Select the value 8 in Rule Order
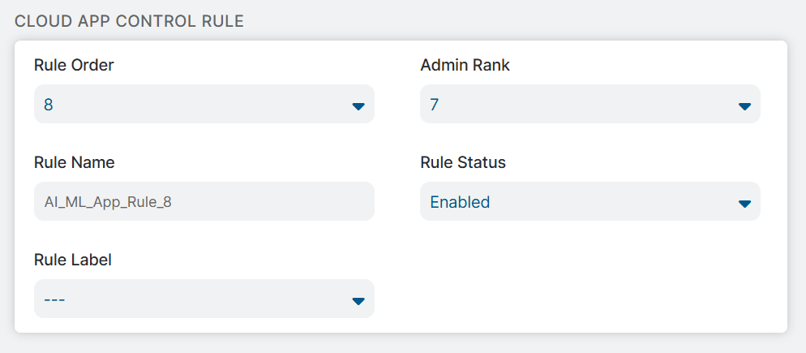 (x=49, y=105)
